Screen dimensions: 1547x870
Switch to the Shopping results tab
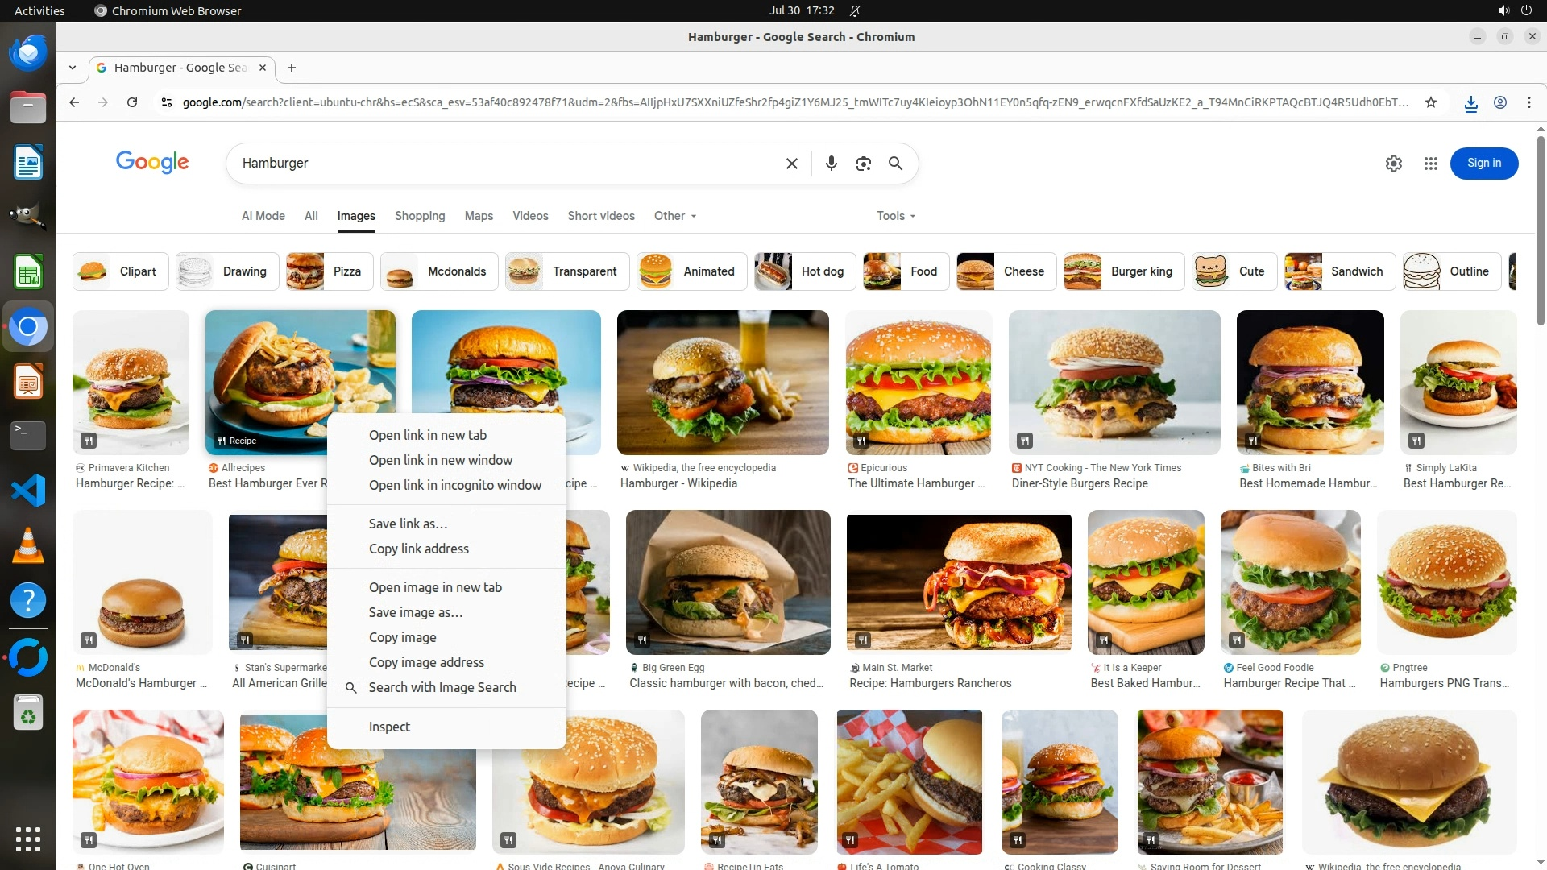(x=419, y=216)
